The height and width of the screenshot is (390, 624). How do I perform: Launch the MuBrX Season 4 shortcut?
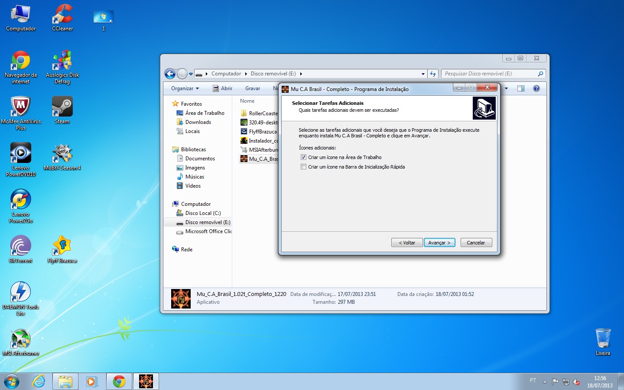coord(62,156)
